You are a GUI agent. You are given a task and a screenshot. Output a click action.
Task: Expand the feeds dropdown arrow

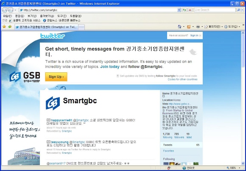193,27
